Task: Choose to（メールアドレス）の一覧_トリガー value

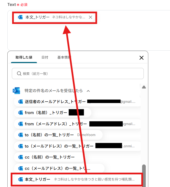Action: pyautogui.click(x=77, y=146)
